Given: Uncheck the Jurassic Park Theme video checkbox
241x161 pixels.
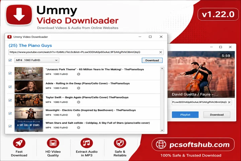Looking at the screenshot, I should [10, 73].
